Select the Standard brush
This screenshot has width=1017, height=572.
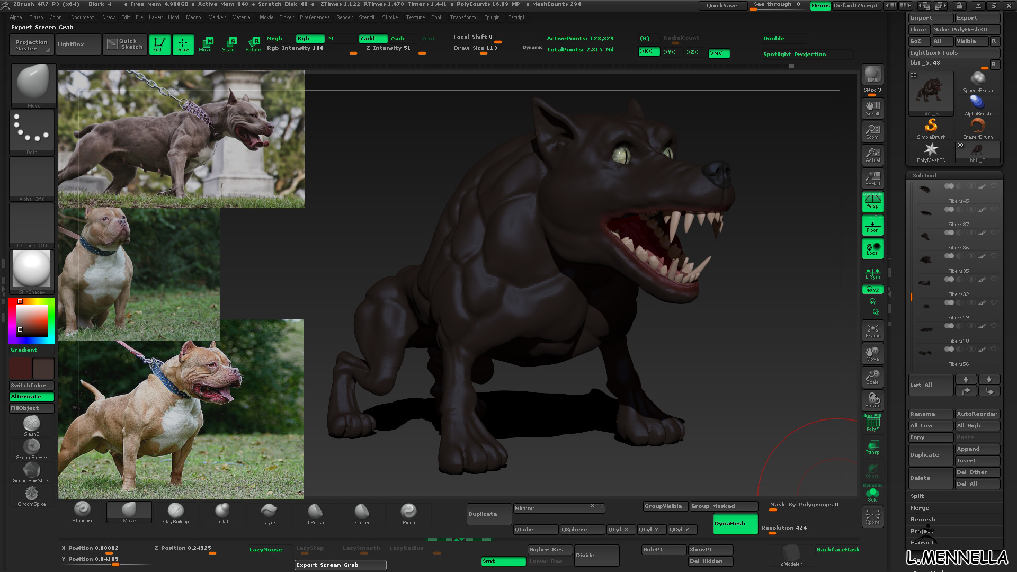click(83, 512)
